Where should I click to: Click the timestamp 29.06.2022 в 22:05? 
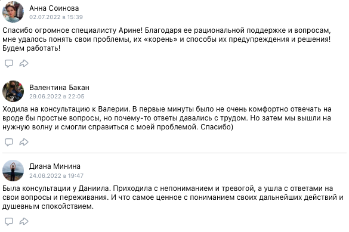pyautogui.click(x=57, y=96)
